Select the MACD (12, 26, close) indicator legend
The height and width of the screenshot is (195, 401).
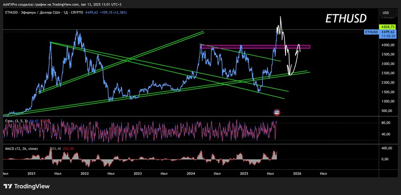tap(22, 149)
